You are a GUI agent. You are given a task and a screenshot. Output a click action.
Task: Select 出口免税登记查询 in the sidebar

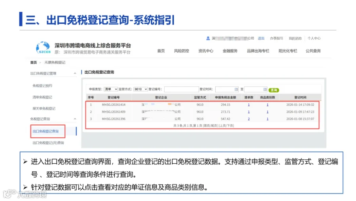(x=45, y=131)
